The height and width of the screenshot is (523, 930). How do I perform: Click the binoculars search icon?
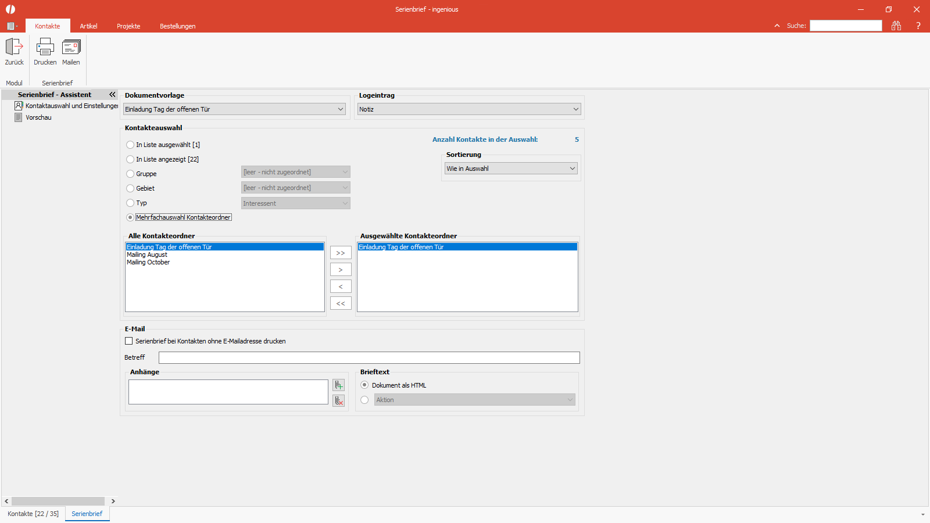[896, 26]
